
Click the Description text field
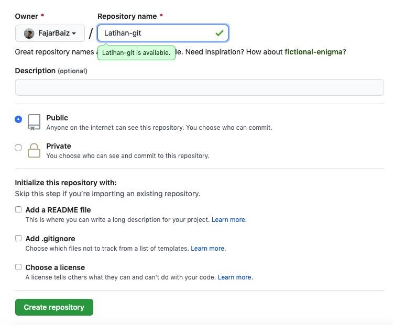tap(199, 87)
